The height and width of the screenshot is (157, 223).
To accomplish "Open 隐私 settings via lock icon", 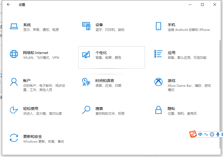I will (x=158, y=110).
